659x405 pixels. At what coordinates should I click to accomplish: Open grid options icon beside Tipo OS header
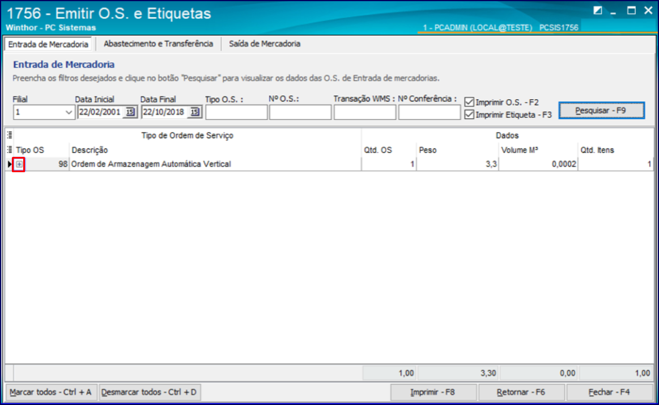click(x=9, y=150)
